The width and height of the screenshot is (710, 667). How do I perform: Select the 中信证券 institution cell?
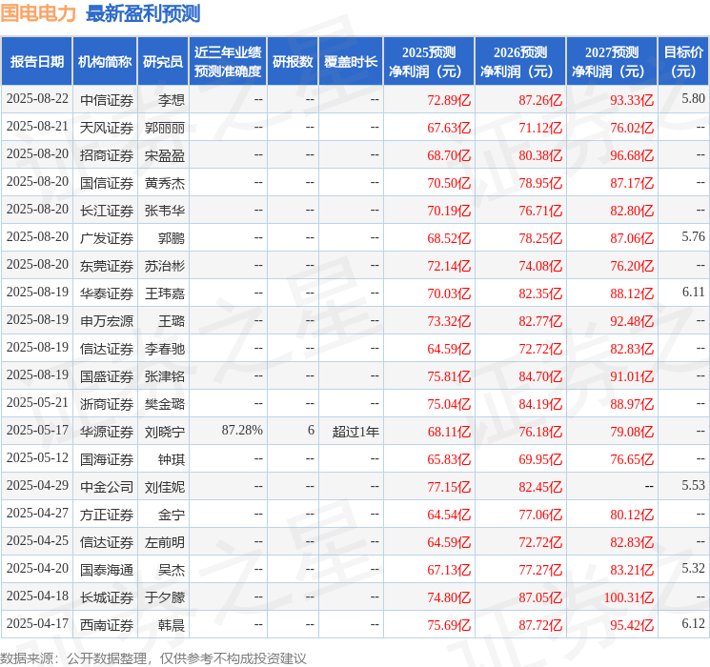point(107,100)
